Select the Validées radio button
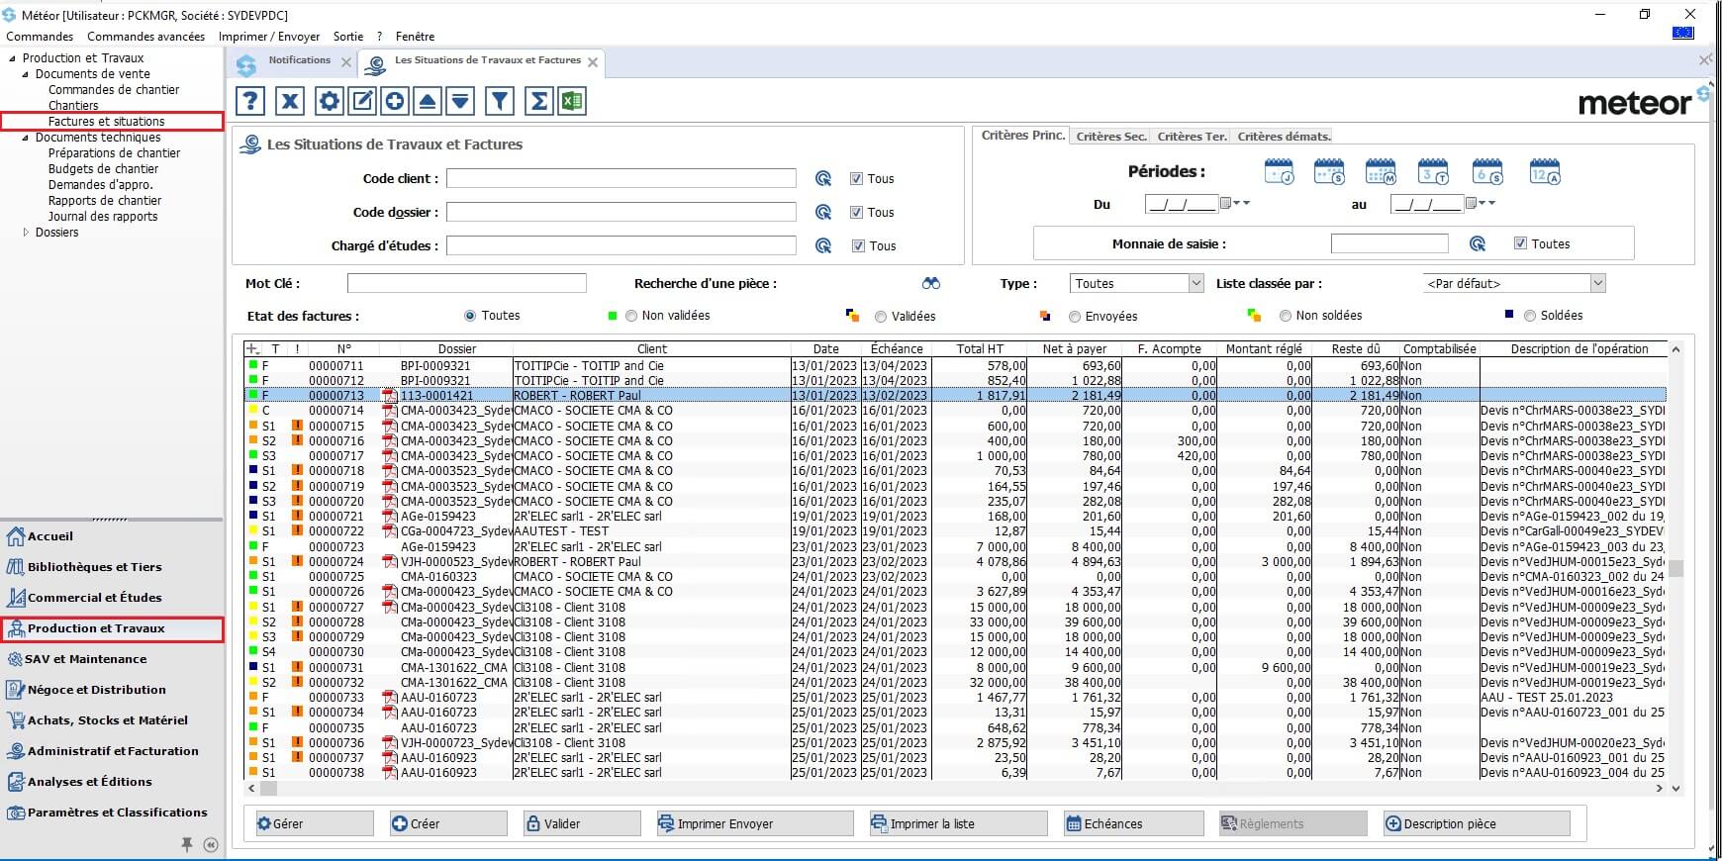Screen dimensions: 1722x861 click(881, 317)
